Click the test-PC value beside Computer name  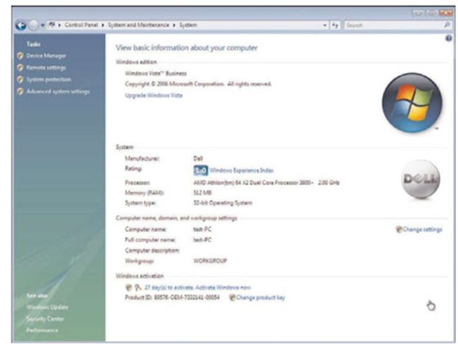202,229
